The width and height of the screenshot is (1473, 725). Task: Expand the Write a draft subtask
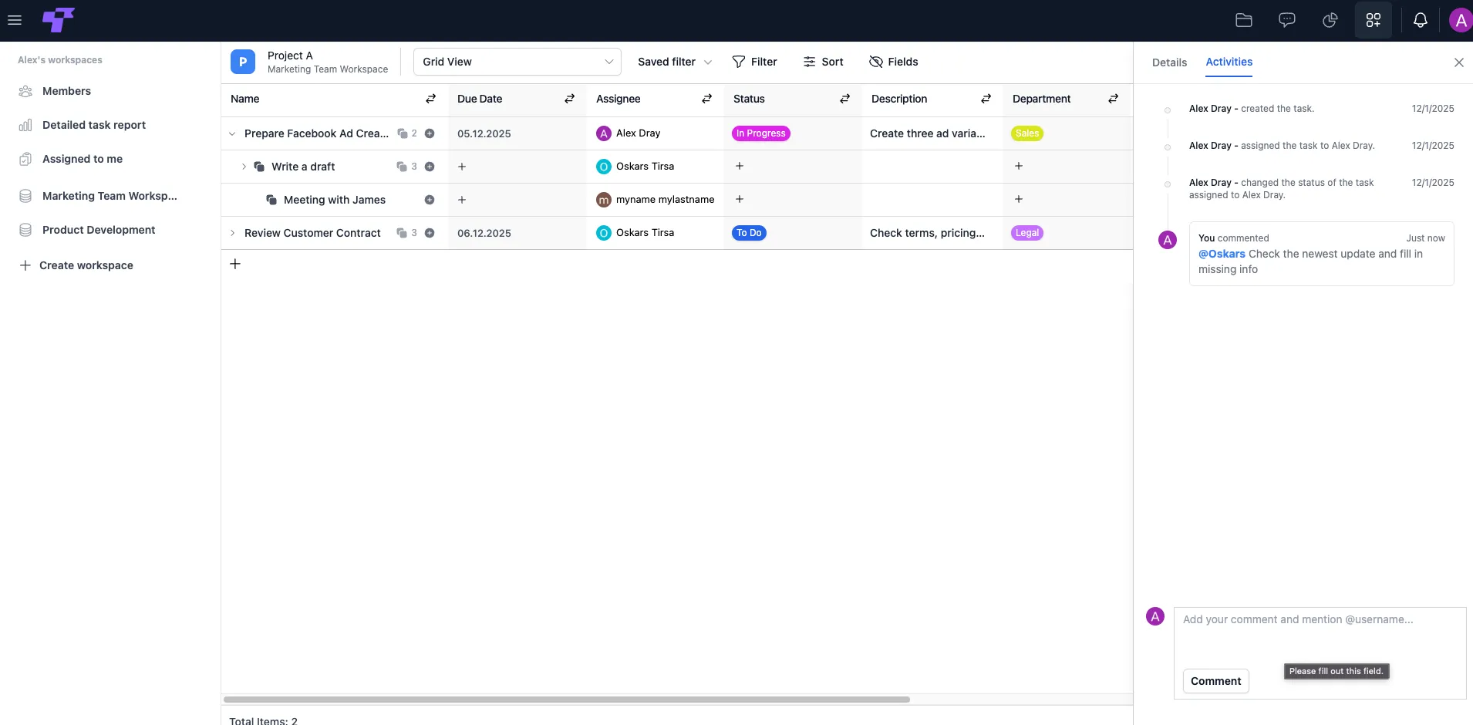coord(244,167)
